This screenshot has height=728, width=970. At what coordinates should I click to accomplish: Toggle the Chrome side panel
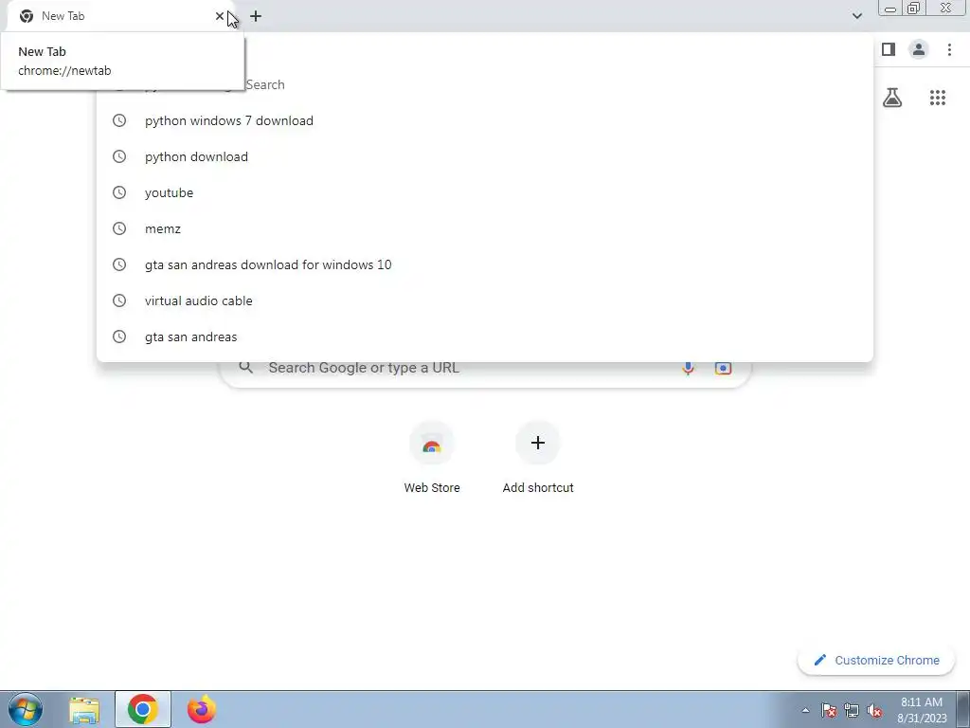tap(889, 49)
